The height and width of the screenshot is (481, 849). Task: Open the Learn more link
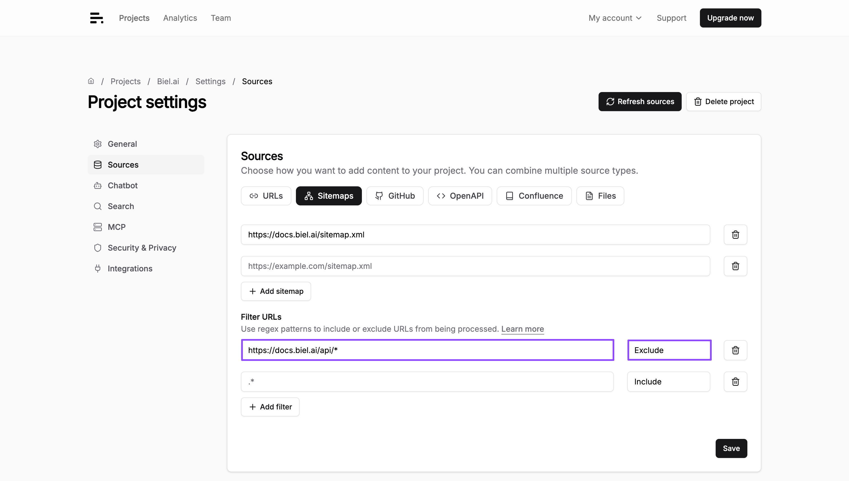[522, 329]
